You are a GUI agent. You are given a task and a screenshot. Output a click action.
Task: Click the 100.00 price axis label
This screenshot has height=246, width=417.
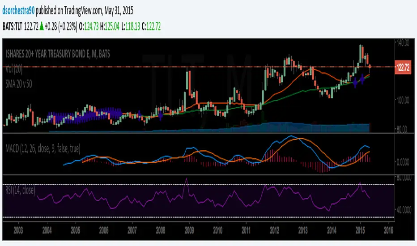pyautogui.click(x=403, y=101)
